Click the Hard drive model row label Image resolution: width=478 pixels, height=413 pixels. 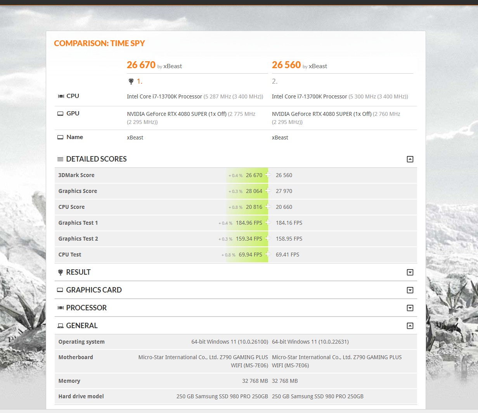[x=81, y=396]
